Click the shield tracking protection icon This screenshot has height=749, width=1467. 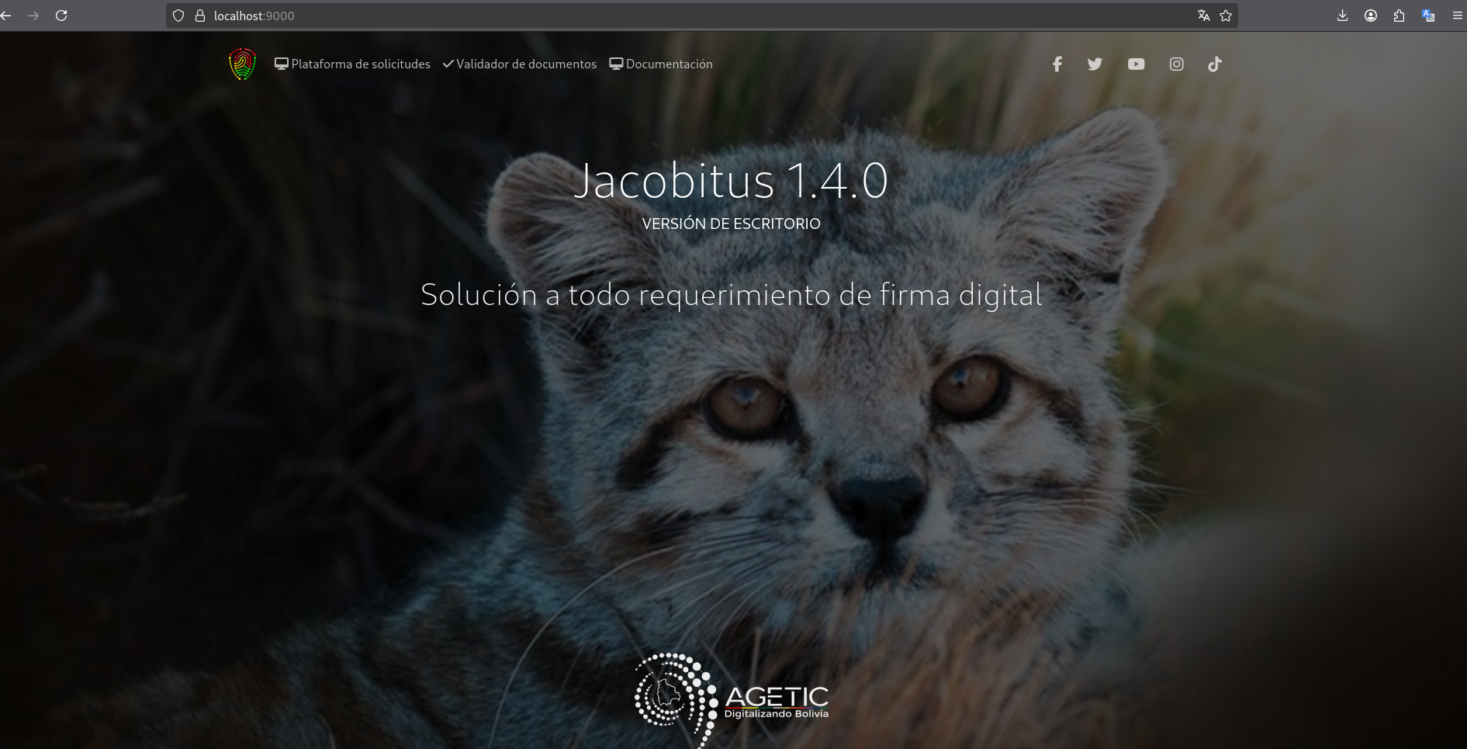[178, 16]
